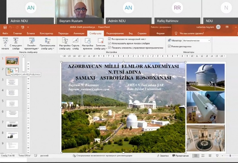
Task: Start Slide Show from status bar icon
Action: [x=217, y=156]
